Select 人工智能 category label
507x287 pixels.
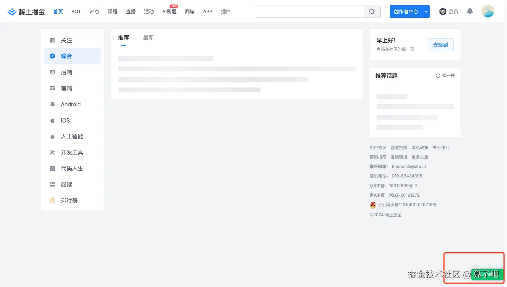(x=72, y=136)
